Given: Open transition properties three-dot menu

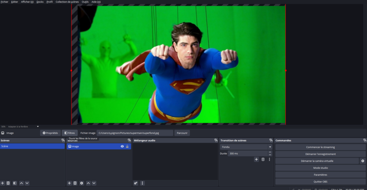Looking at the screenshot, I should coord(269,159).
